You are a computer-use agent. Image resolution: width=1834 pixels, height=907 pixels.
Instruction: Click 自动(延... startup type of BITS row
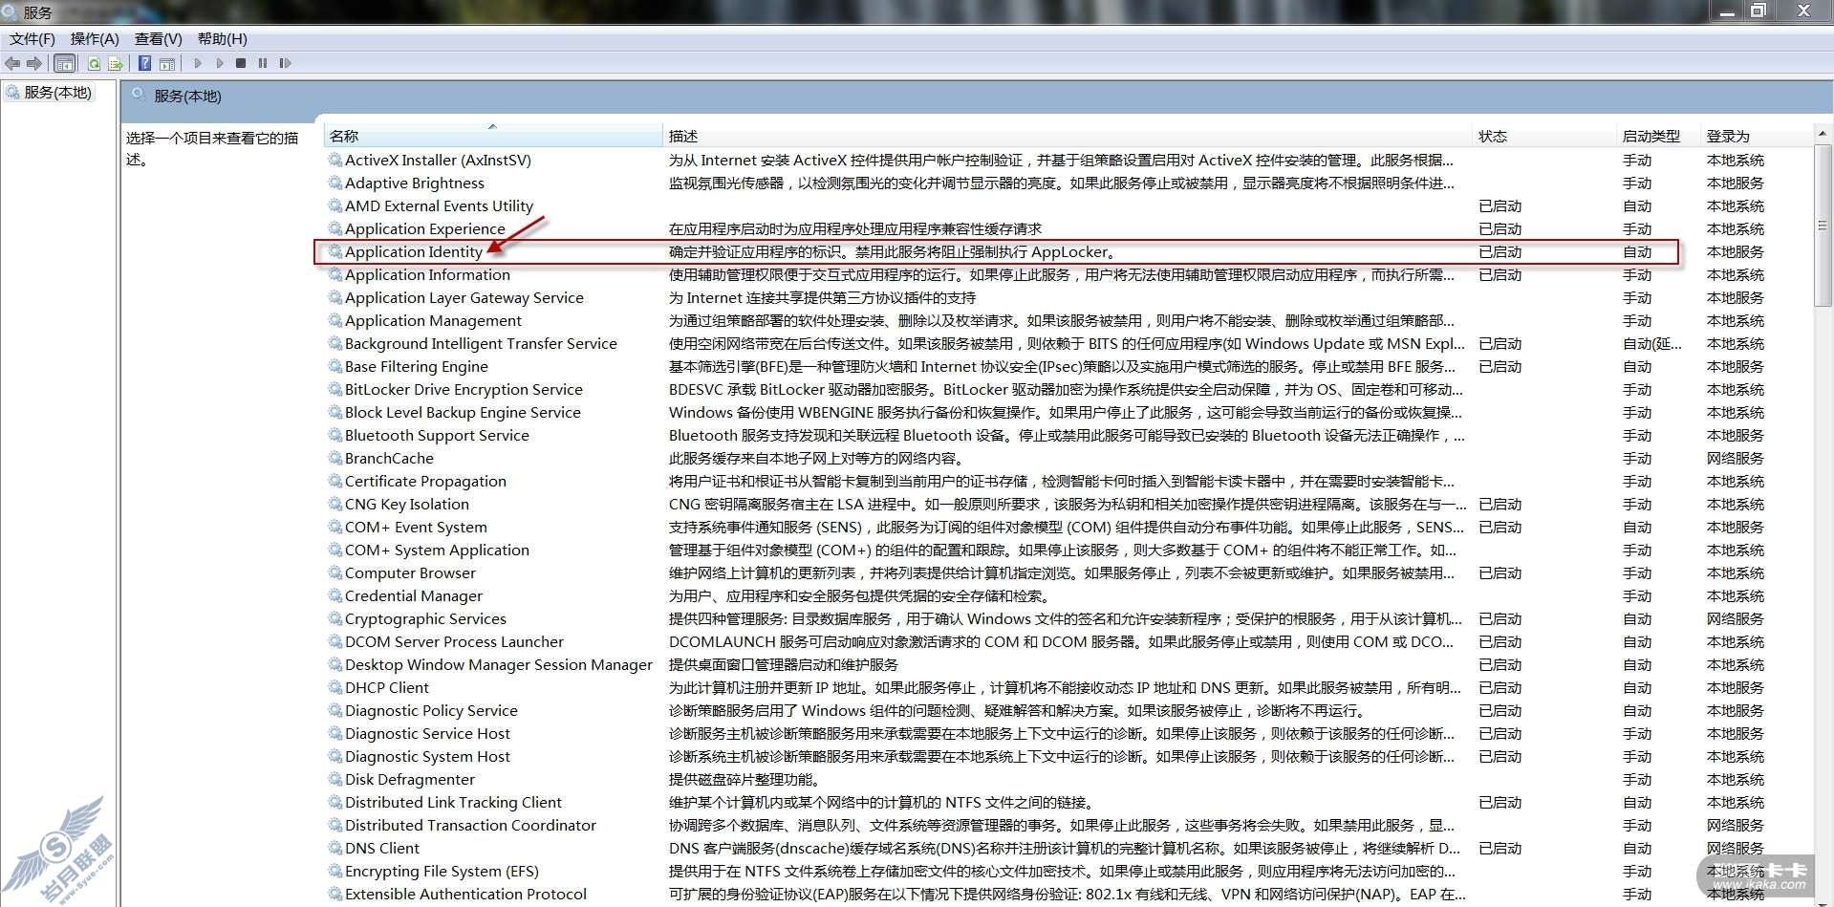coord(1651,343)
